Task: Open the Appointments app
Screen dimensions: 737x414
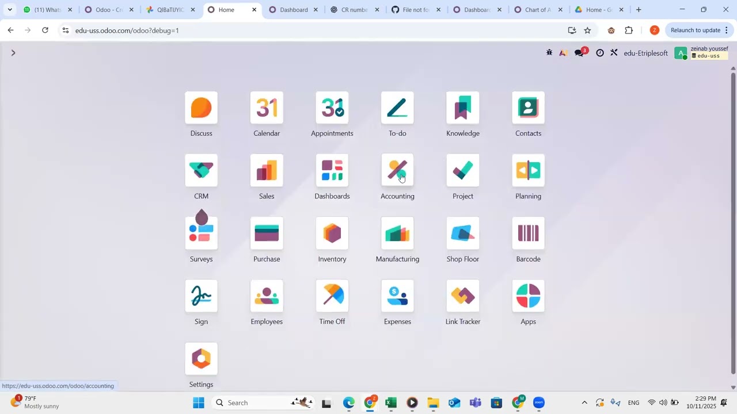Action: pos(332,108)
